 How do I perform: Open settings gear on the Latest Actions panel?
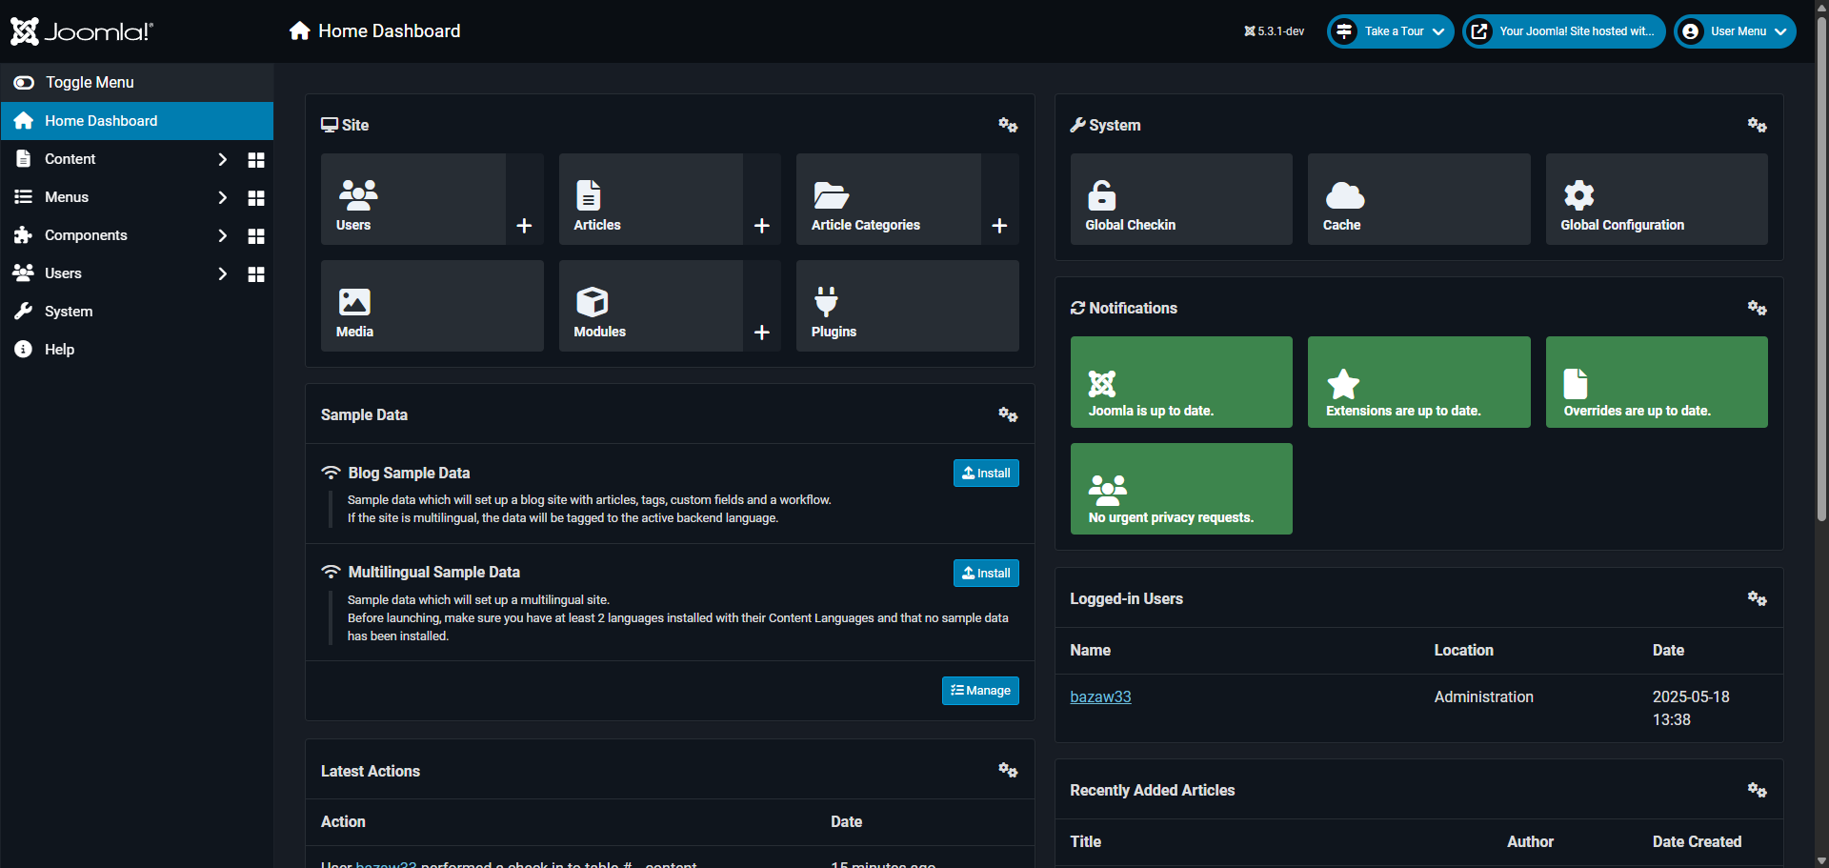[x=1008, y=770]
